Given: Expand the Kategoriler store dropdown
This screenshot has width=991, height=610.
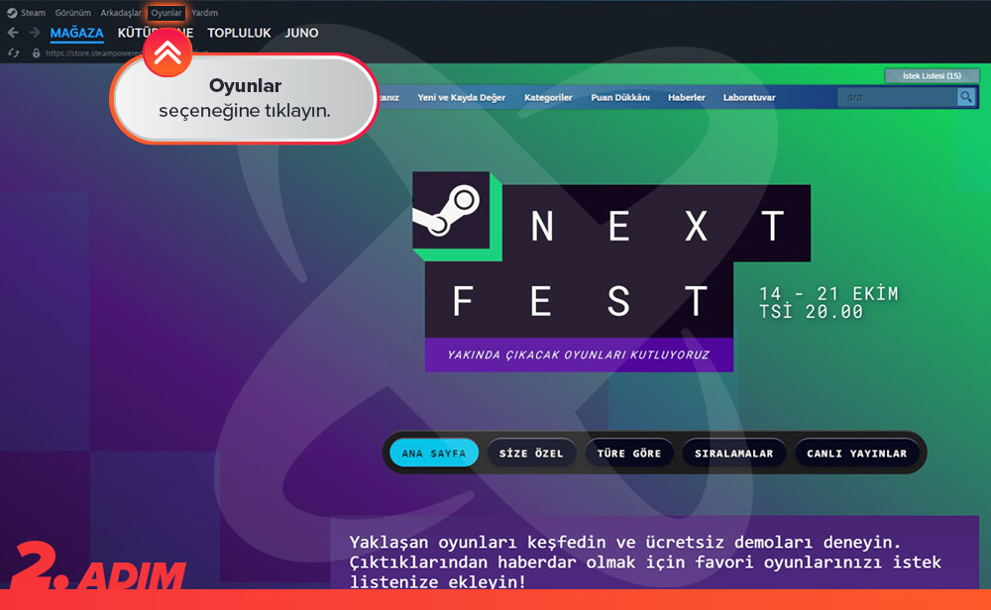Looking at the screenshot, I should [548, 97].
